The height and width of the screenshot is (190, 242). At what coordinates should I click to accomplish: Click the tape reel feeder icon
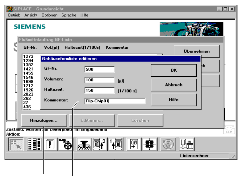point(65,144)
